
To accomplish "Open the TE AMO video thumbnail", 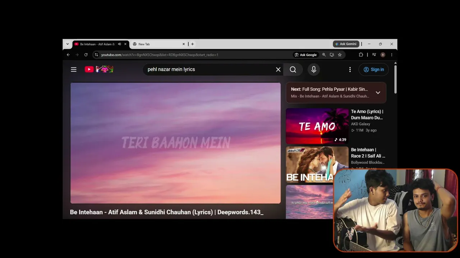I will click(317, 126).
